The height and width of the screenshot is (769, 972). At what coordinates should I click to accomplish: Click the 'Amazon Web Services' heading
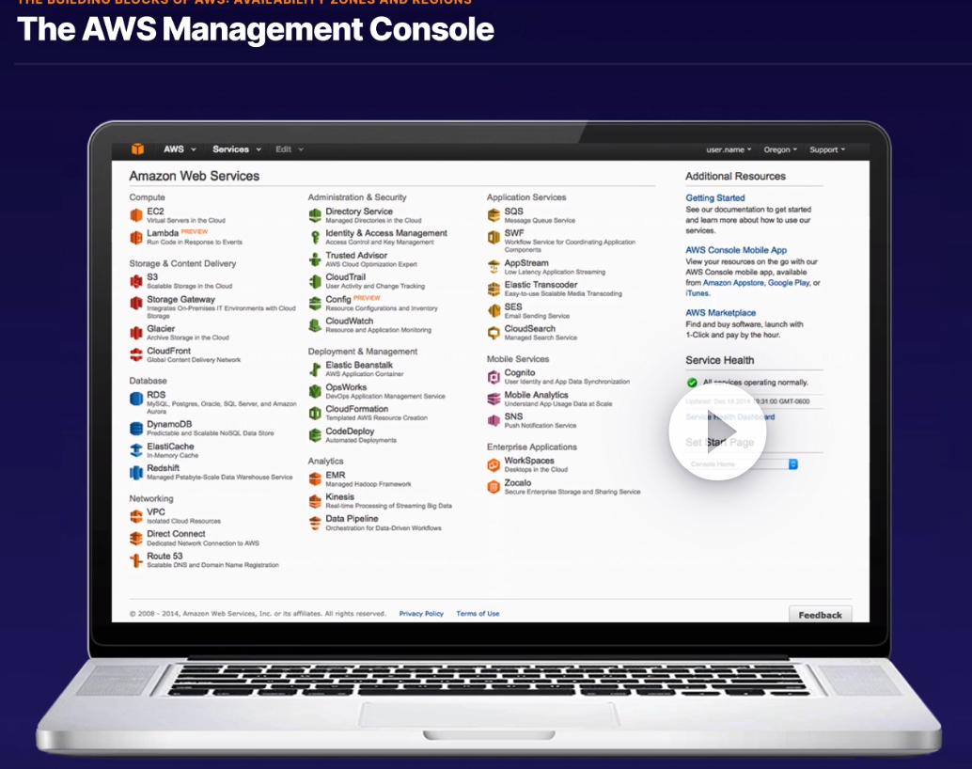pyautogui.click(x=194, y=176)
